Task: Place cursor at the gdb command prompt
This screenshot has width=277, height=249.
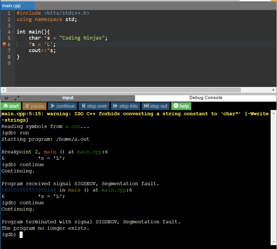Action: pos(21,234)
